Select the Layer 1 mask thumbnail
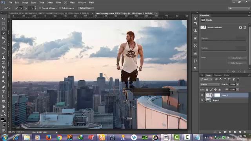Image resolution: width=251 pixels, height=141 pixels. 217,95
